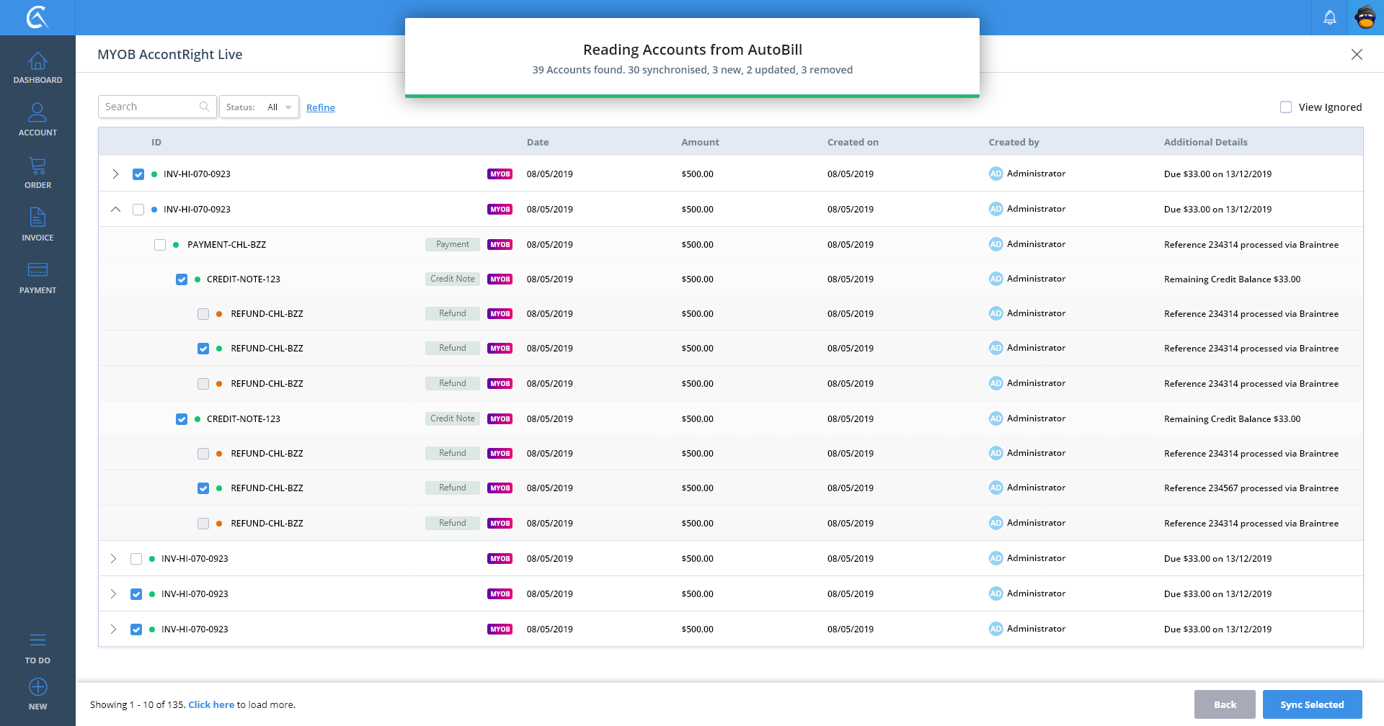The image size is (1384, 726).
Task: Click into the Search field
Action: click(150, 107)
